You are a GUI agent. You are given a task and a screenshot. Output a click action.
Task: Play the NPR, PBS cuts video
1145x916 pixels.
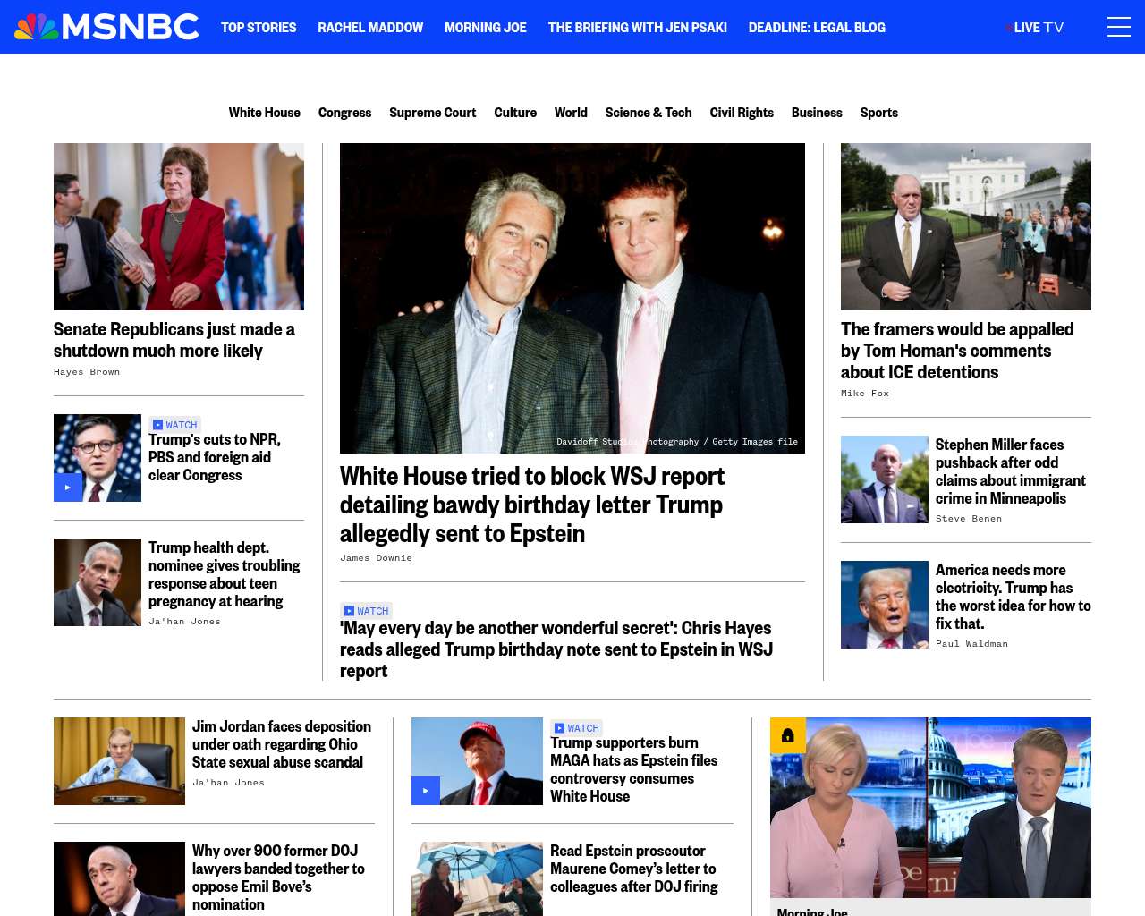(x=68, y=488)
